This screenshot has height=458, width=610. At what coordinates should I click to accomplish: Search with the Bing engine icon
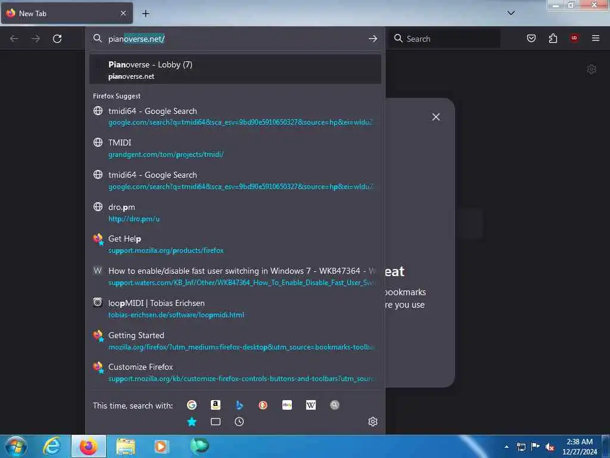pos(239,405)
